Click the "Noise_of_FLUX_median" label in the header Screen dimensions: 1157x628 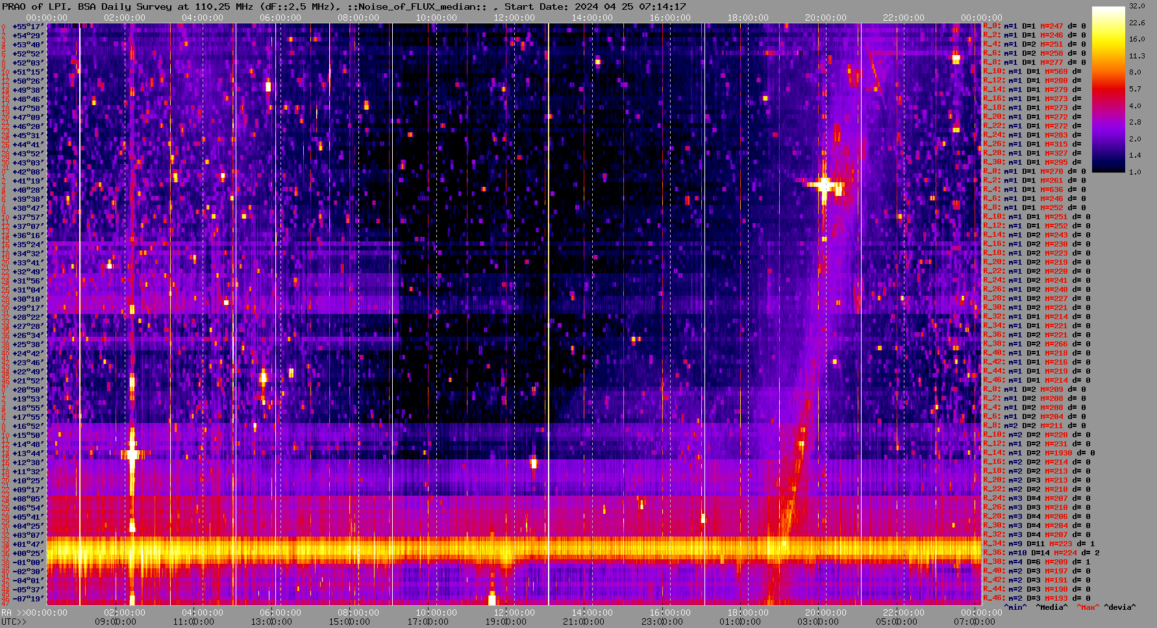coord(418,6)
